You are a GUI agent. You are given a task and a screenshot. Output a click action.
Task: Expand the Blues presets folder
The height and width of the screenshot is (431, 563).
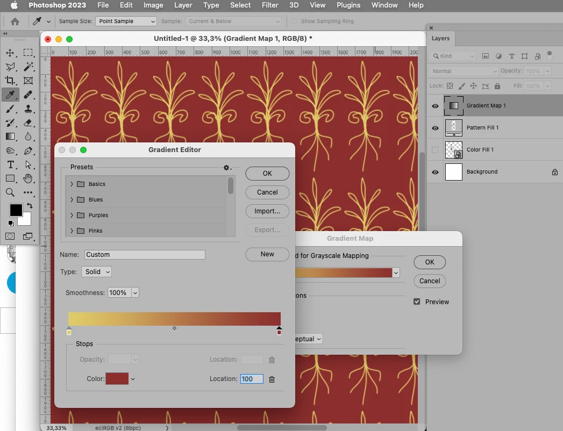pos(72,199)
